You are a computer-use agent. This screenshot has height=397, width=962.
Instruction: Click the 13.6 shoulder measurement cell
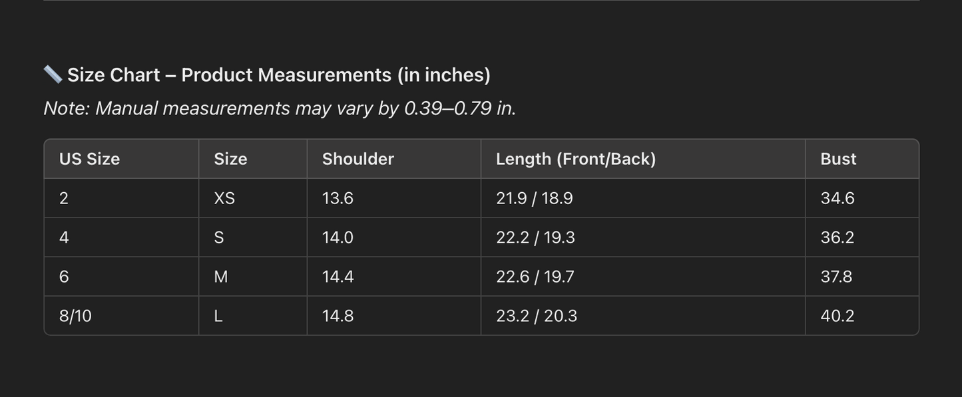coord(338,198)
